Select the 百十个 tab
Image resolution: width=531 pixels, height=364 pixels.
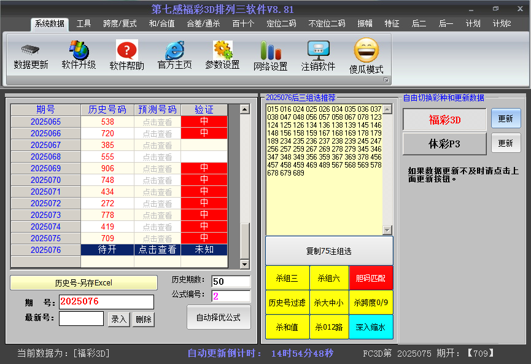tap(243, 24)
